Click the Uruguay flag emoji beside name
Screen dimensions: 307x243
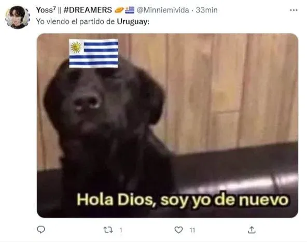pyautogui.click(x=130, y=10)
